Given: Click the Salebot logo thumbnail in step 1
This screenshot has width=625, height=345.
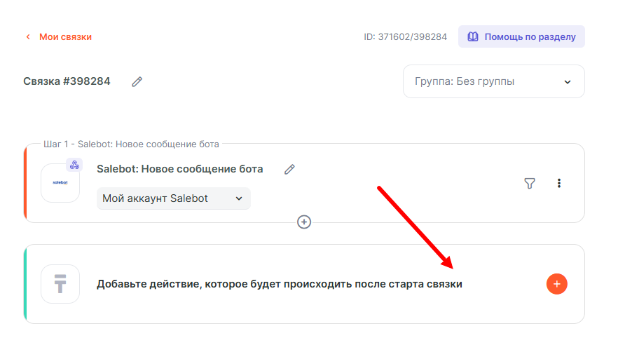Looking at the screenshot, I should [60, 183].
